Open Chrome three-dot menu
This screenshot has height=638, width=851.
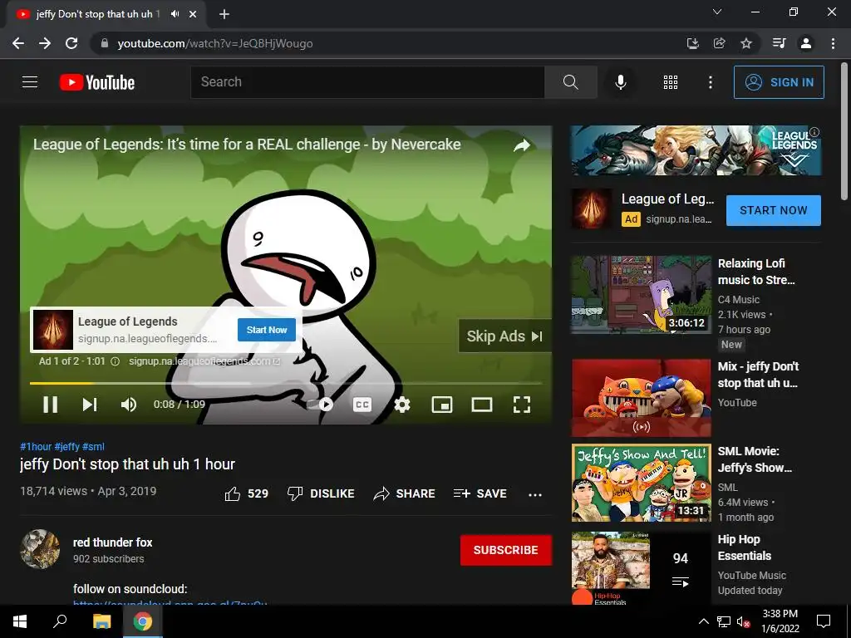click(x=833, y=43)
